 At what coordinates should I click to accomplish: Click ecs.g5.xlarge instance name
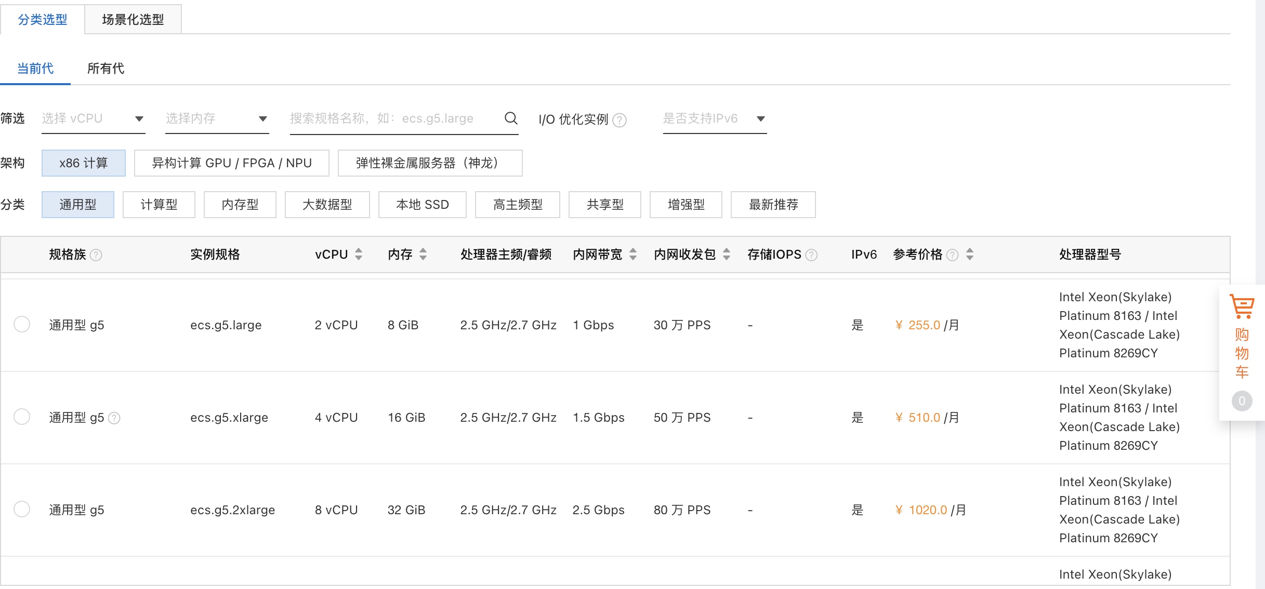tap(229, 418)
